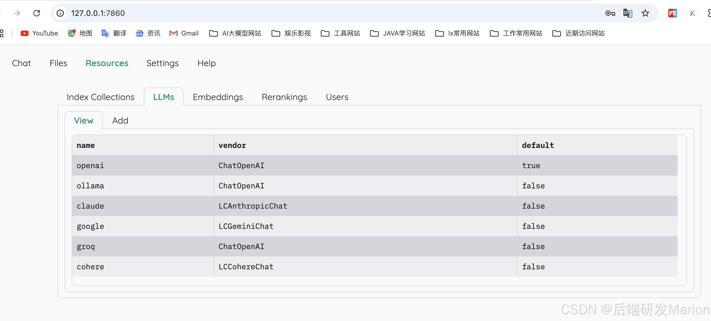This screenshot has width=711, height=321.
Task: Select the LLMs sub-tab
Action: point(163,97)
